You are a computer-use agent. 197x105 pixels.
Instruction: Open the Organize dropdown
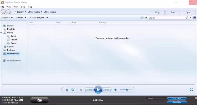coord(7,18)
